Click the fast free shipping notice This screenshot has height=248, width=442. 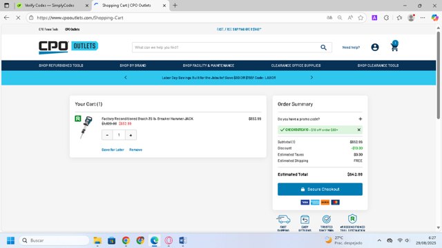[x=239, y=29]
